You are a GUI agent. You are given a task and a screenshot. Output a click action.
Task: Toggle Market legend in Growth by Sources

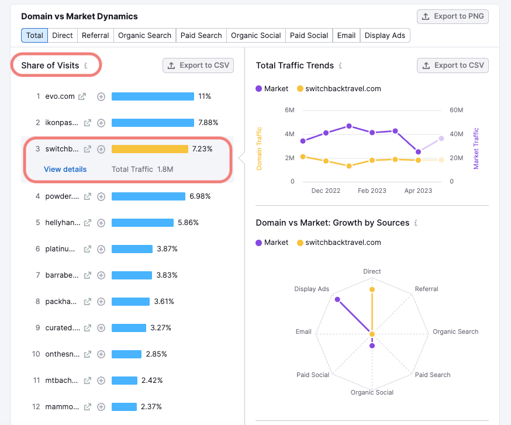click(x=272, y=243)
